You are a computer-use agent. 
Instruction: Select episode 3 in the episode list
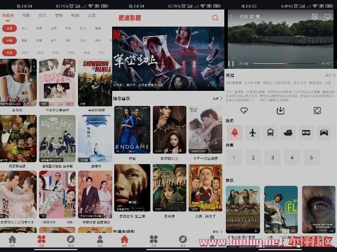(273, 158)
